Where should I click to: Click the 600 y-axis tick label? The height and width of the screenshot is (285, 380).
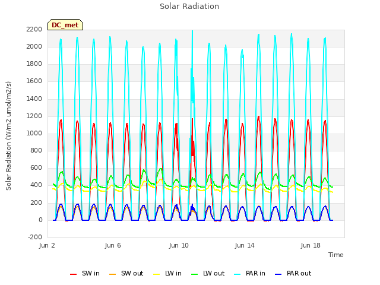36,167
